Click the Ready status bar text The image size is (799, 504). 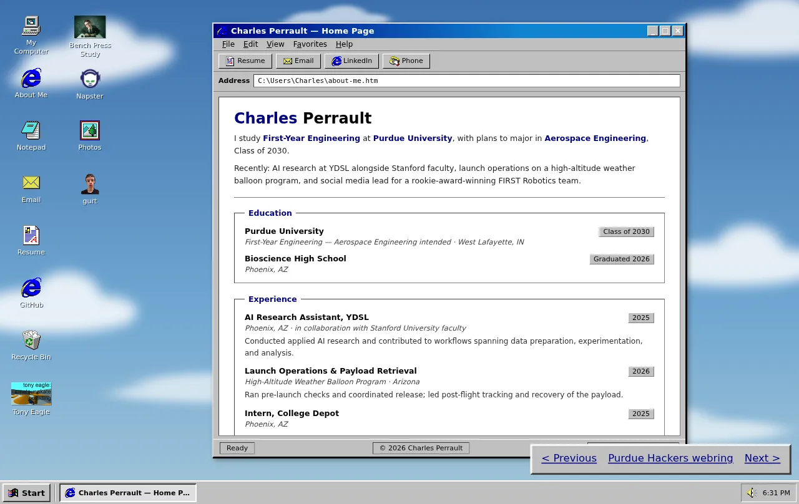(237, 448)
